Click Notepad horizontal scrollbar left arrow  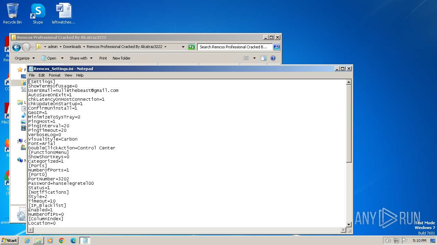pyautogui.click(x=30, y=230)
